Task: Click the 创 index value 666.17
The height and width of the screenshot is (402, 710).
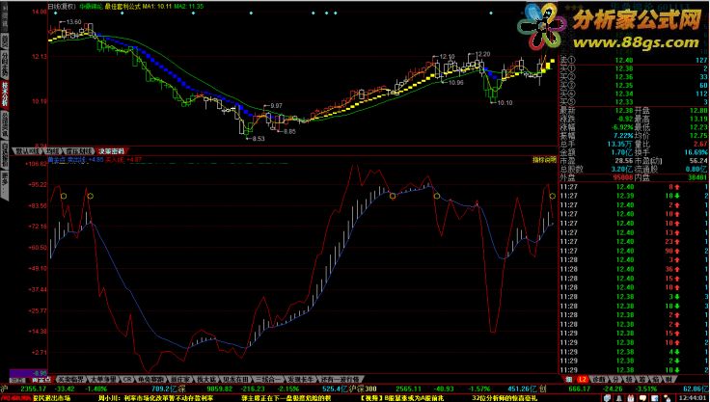Action: [x=579, y=389]
